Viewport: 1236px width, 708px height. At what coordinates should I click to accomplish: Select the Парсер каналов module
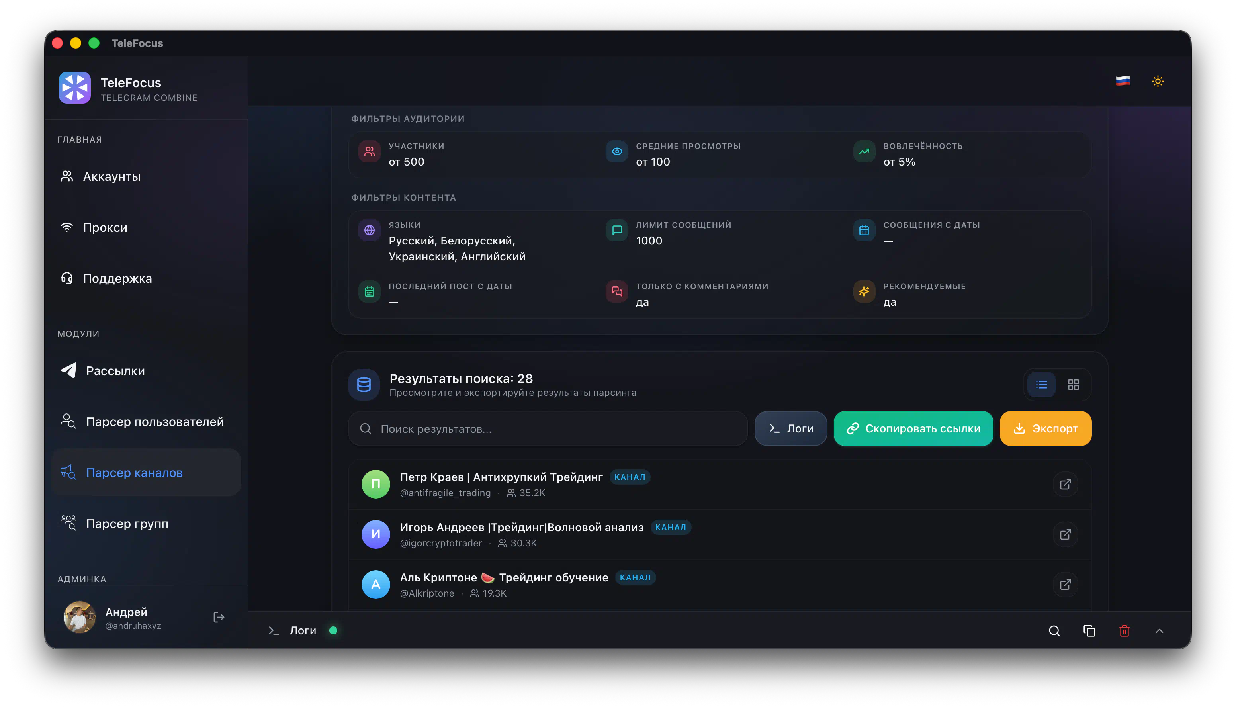click(146, 473)
